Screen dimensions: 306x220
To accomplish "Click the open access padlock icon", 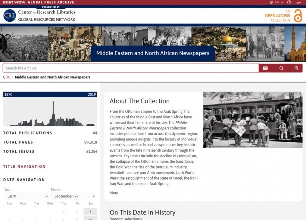I will pos(298,16).
